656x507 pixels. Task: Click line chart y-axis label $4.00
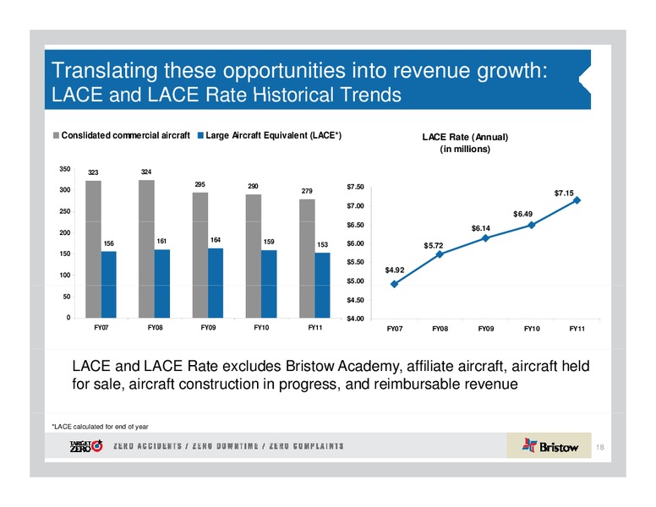point(355,319)
